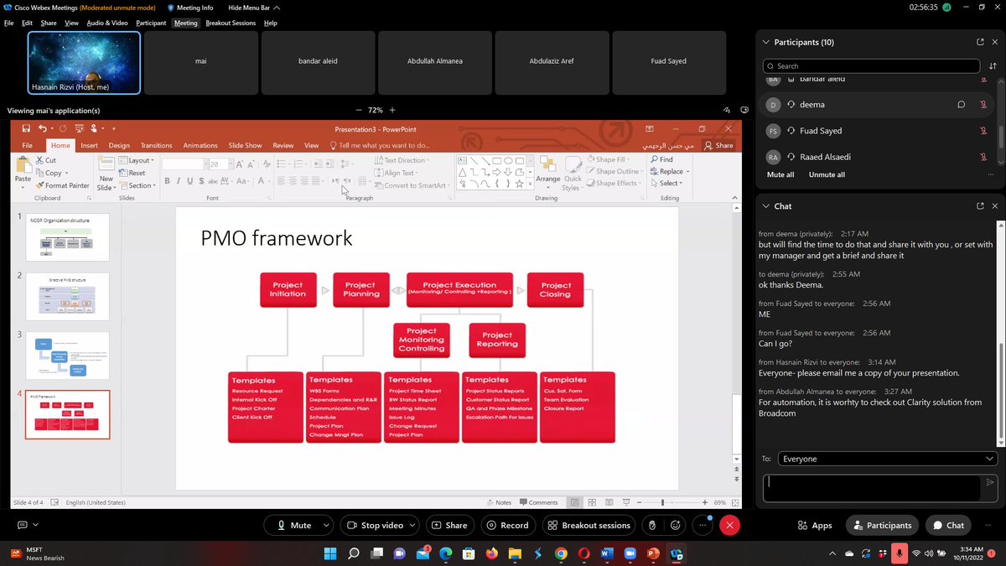Click Find in the Editing group
Screen dimensions: 1006x566
(661, 159)
